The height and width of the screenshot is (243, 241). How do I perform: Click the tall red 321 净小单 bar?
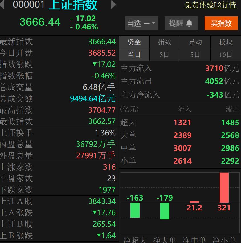pyautogui.click(x=224, y=187)
